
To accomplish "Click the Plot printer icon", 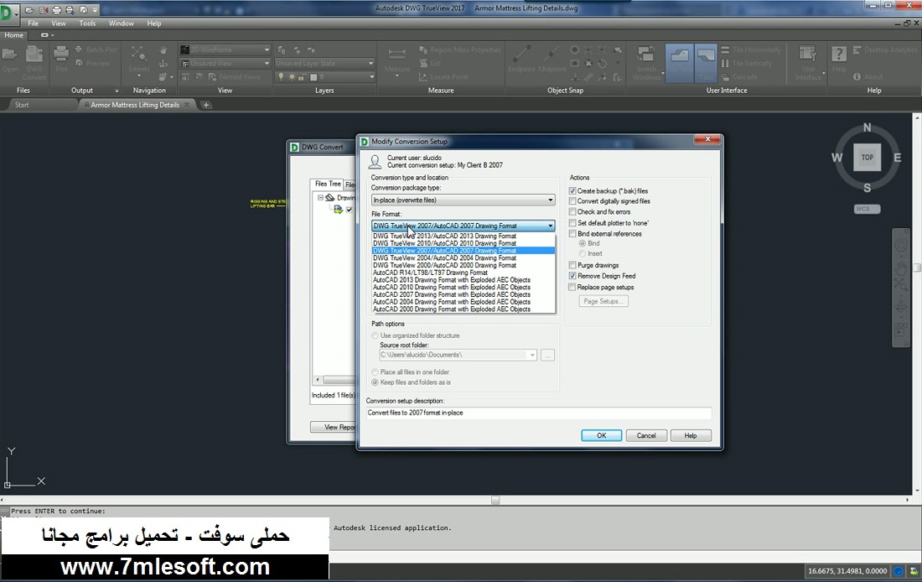I will (x=61, y=59).
